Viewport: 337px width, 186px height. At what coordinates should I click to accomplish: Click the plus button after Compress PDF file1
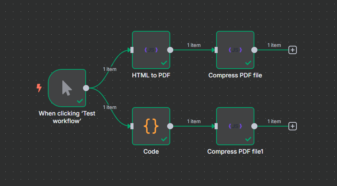pyautogui.click(x=293, y=126)
